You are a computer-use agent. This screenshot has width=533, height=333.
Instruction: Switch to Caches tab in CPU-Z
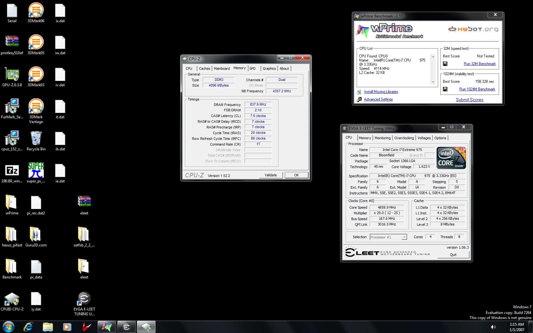coord(205,68)
